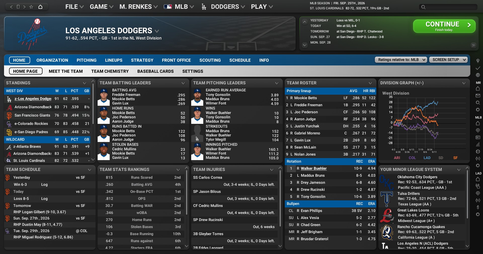Switch to the PITCHING tab
This screenshot has height=254, width=483.
pos(87,60)
